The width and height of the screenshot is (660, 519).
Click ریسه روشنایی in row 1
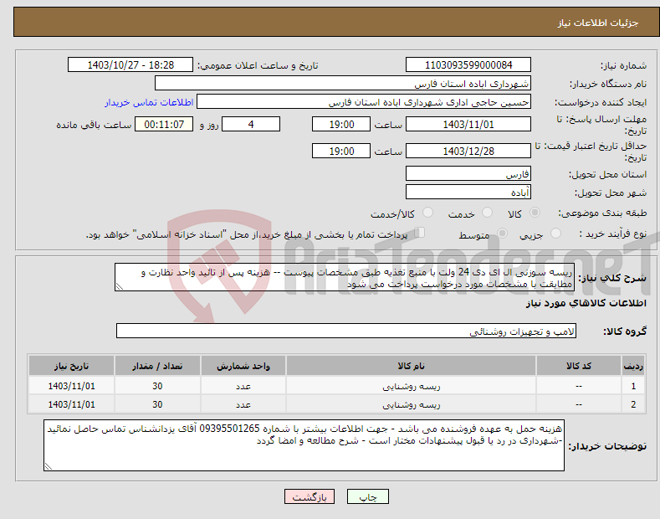(x=411, y=386)
